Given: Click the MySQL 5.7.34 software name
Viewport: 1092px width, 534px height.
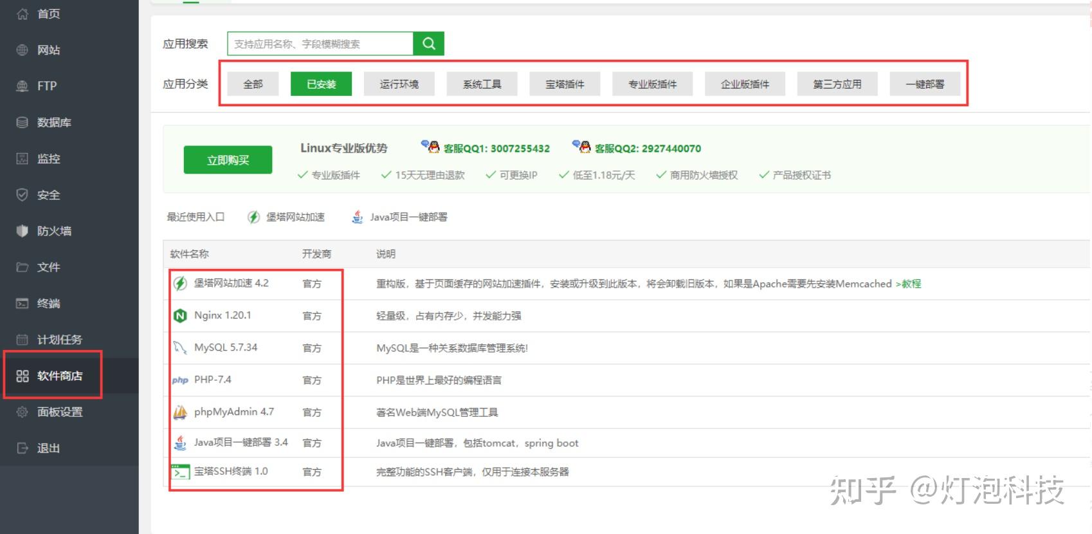Looking at the screenshot, I should click(226, 347).
